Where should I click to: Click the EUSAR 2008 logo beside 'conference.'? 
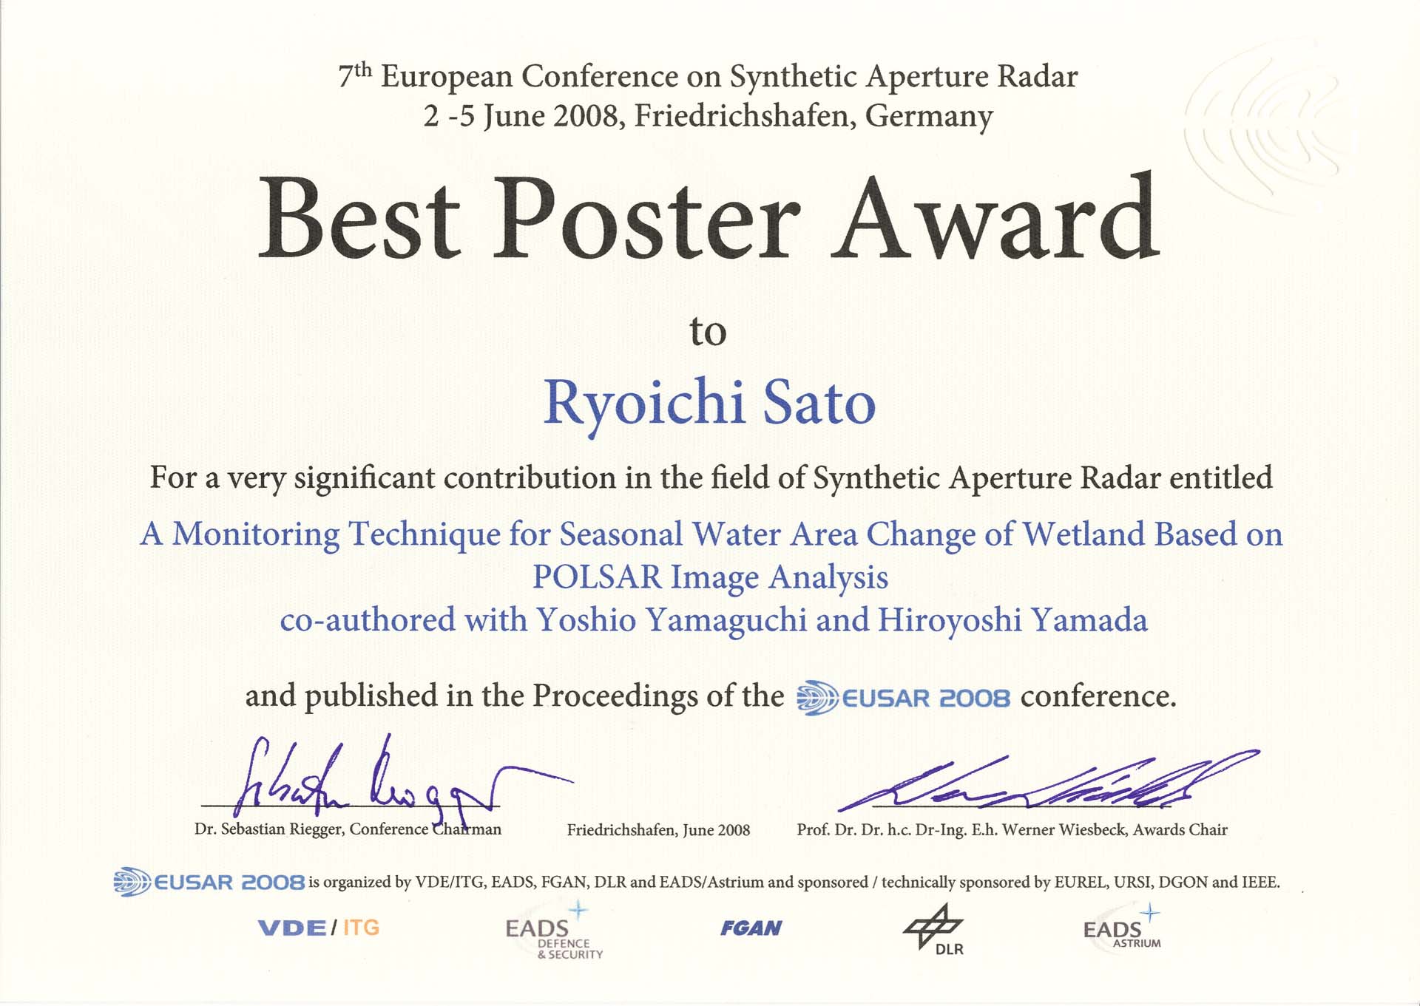(903, 698)
